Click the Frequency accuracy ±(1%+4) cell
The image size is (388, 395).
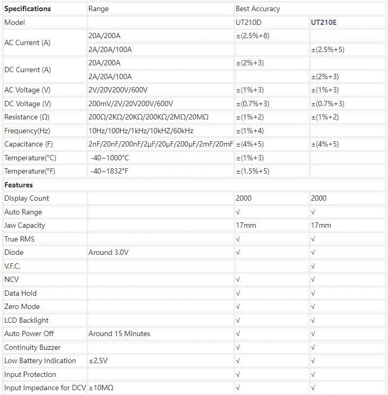coord(272,131)
